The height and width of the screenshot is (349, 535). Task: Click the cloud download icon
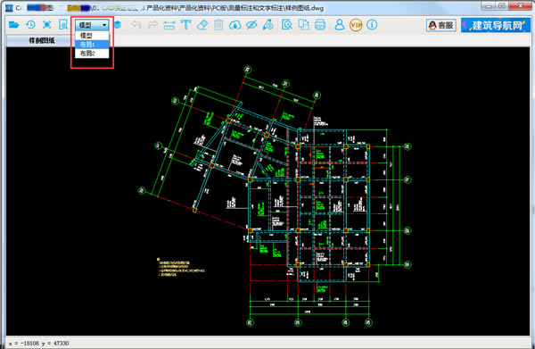coord(235,25)
